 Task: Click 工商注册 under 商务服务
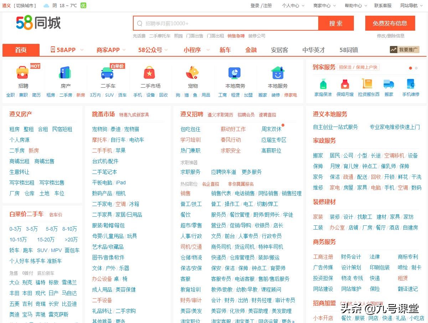tap(323, 257)
